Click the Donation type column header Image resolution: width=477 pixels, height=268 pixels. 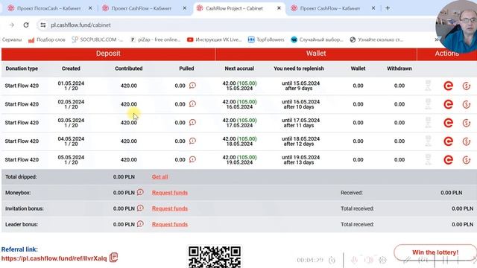click(22, 68)
